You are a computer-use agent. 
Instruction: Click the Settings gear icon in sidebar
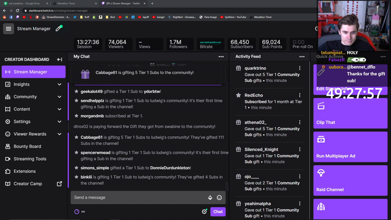[x=8, y=122]
